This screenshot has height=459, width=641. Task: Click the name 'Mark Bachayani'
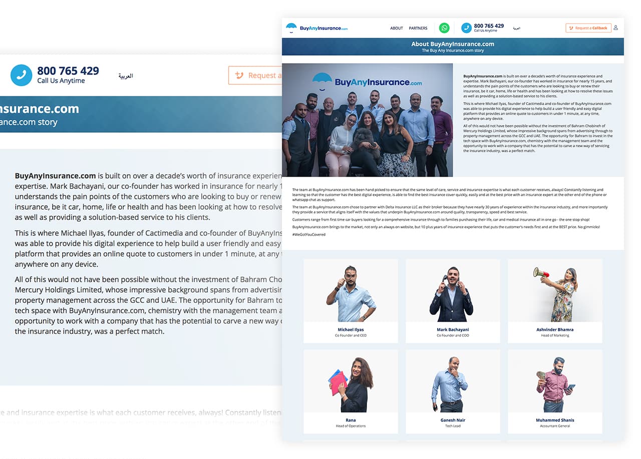tap(453, 330)
